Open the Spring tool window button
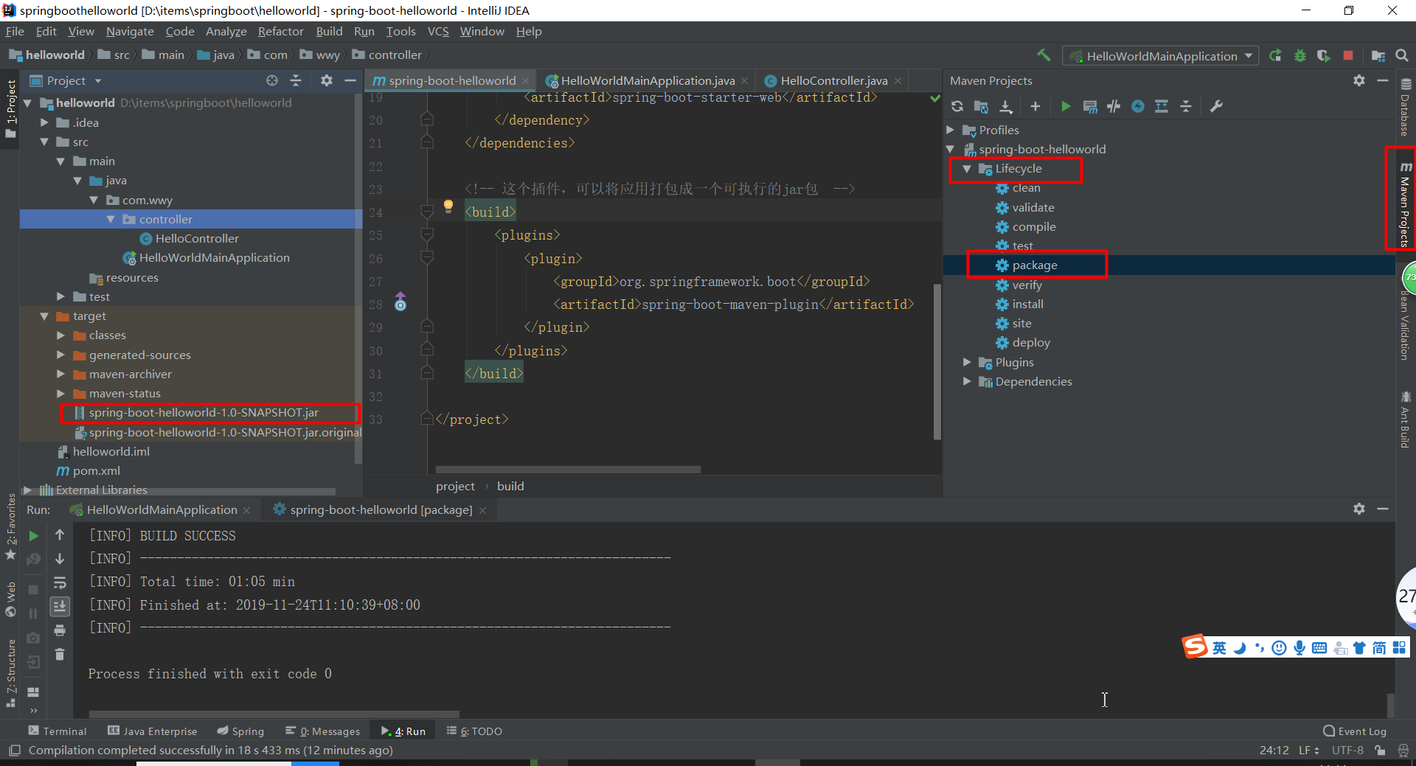 coord(240,731)
